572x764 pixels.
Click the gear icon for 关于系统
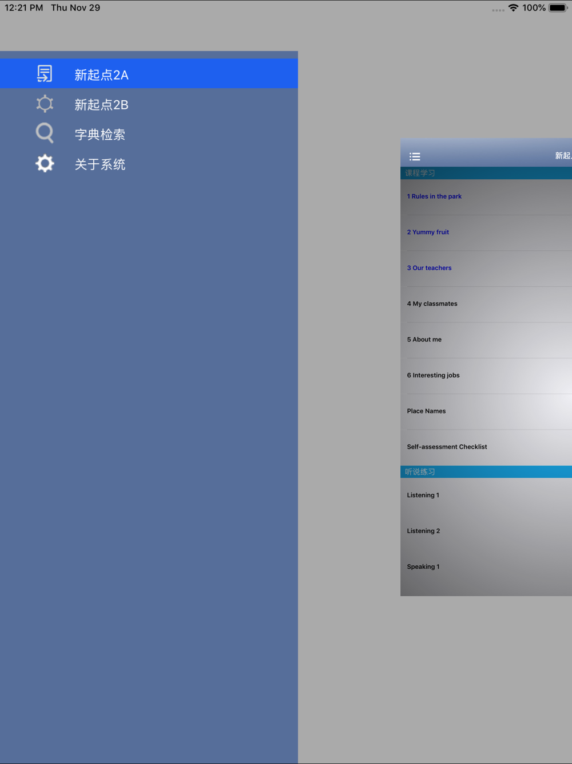[x=45, y=163]
